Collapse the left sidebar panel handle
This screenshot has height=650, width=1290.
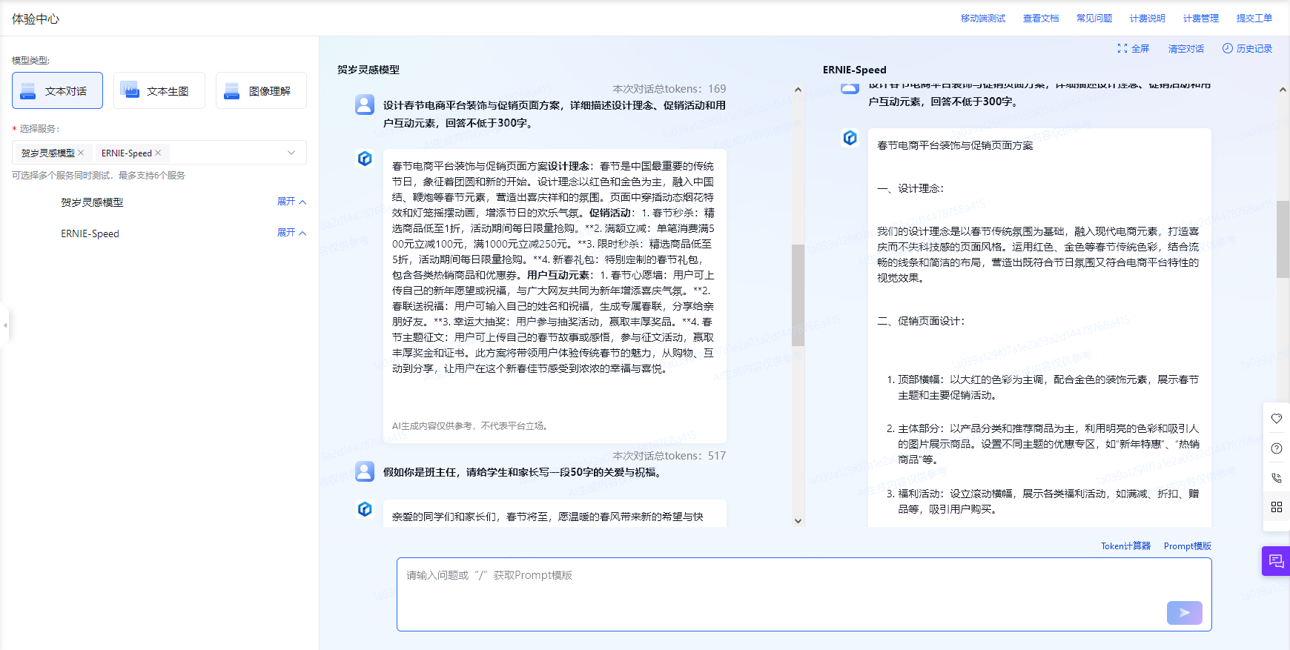click(x=4, y=325)
